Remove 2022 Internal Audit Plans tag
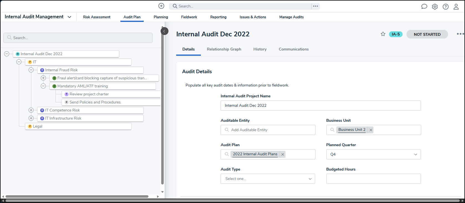 pos(282,154)
